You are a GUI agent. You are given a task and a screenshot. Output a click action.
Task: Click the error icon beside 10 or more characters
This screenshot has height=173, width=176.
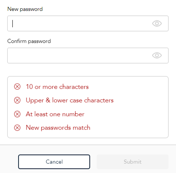(x=17, y=87)
